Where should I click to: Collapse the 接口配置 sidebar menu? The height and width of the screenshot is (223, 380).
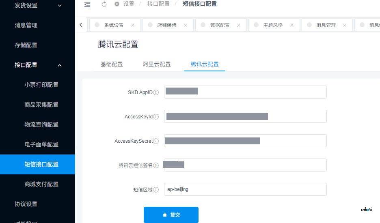tap(38, 65)
